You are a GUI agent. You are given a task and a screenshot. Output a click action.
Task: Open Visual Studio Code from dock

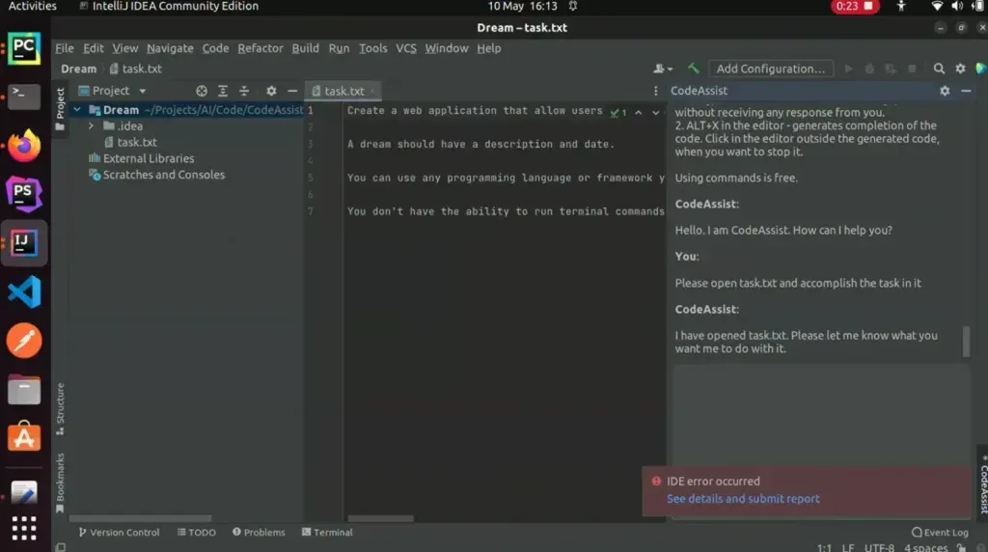click(24, 291)
